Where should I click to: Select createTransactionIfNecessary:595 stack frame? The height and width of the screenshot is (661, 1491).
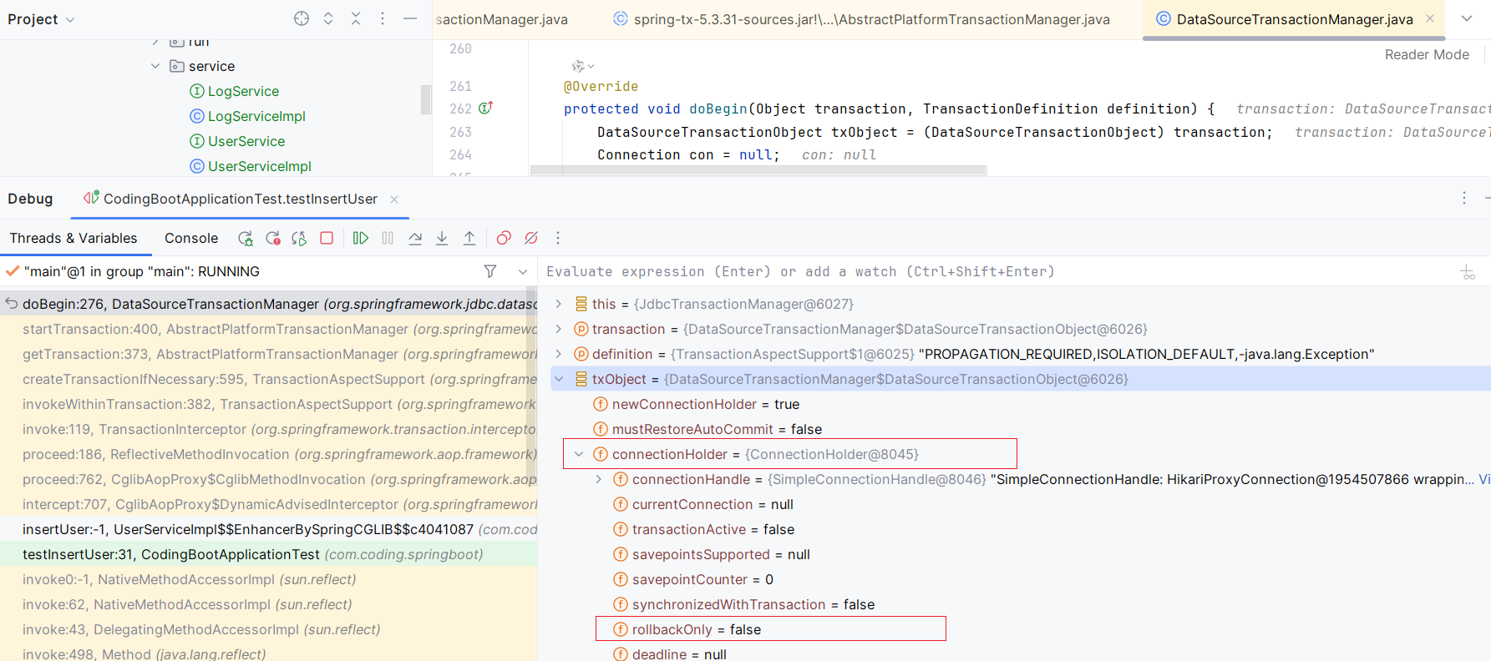(x=269, y=379)
